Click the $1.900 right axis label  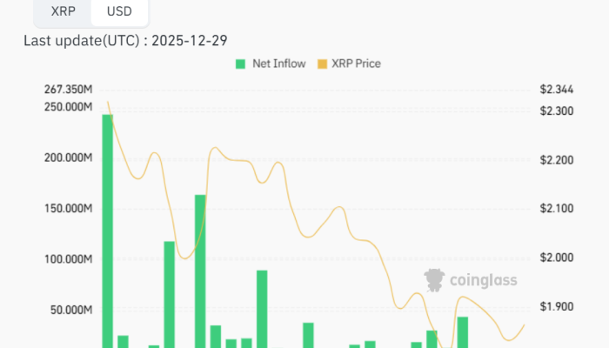(x=556, y=307)
